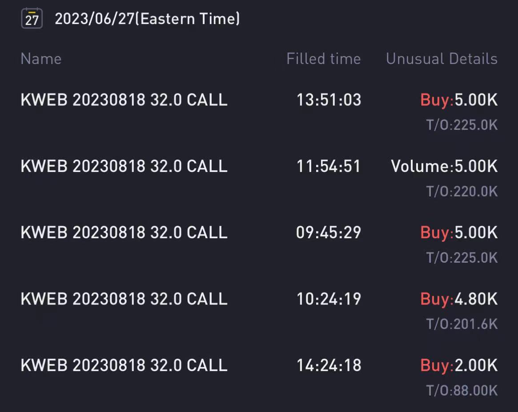
Task: Click the 13:51:03 filled time value
Action: coord(329,100)
